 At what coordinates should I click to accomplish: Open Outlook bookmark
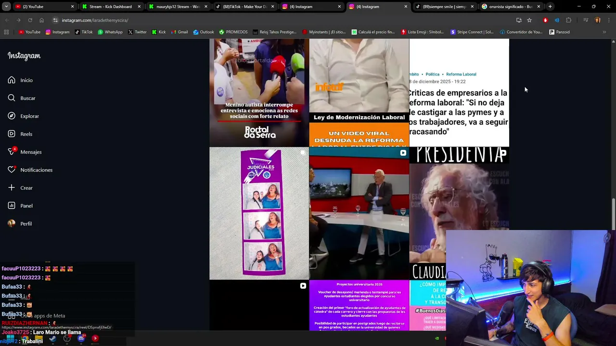click(204, 32)
